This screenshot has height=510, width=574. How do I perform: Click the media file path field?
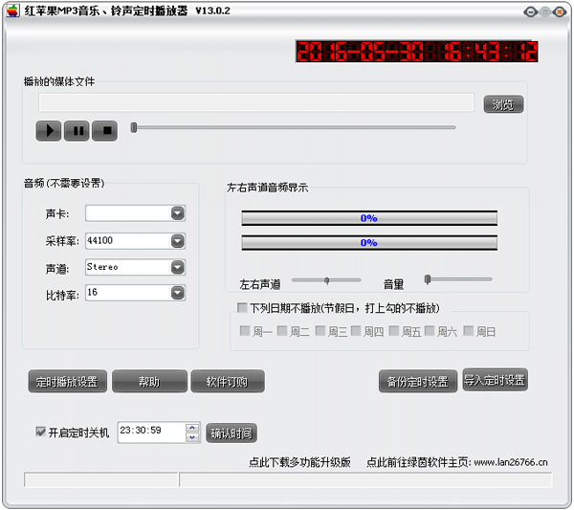coord(255,102)
